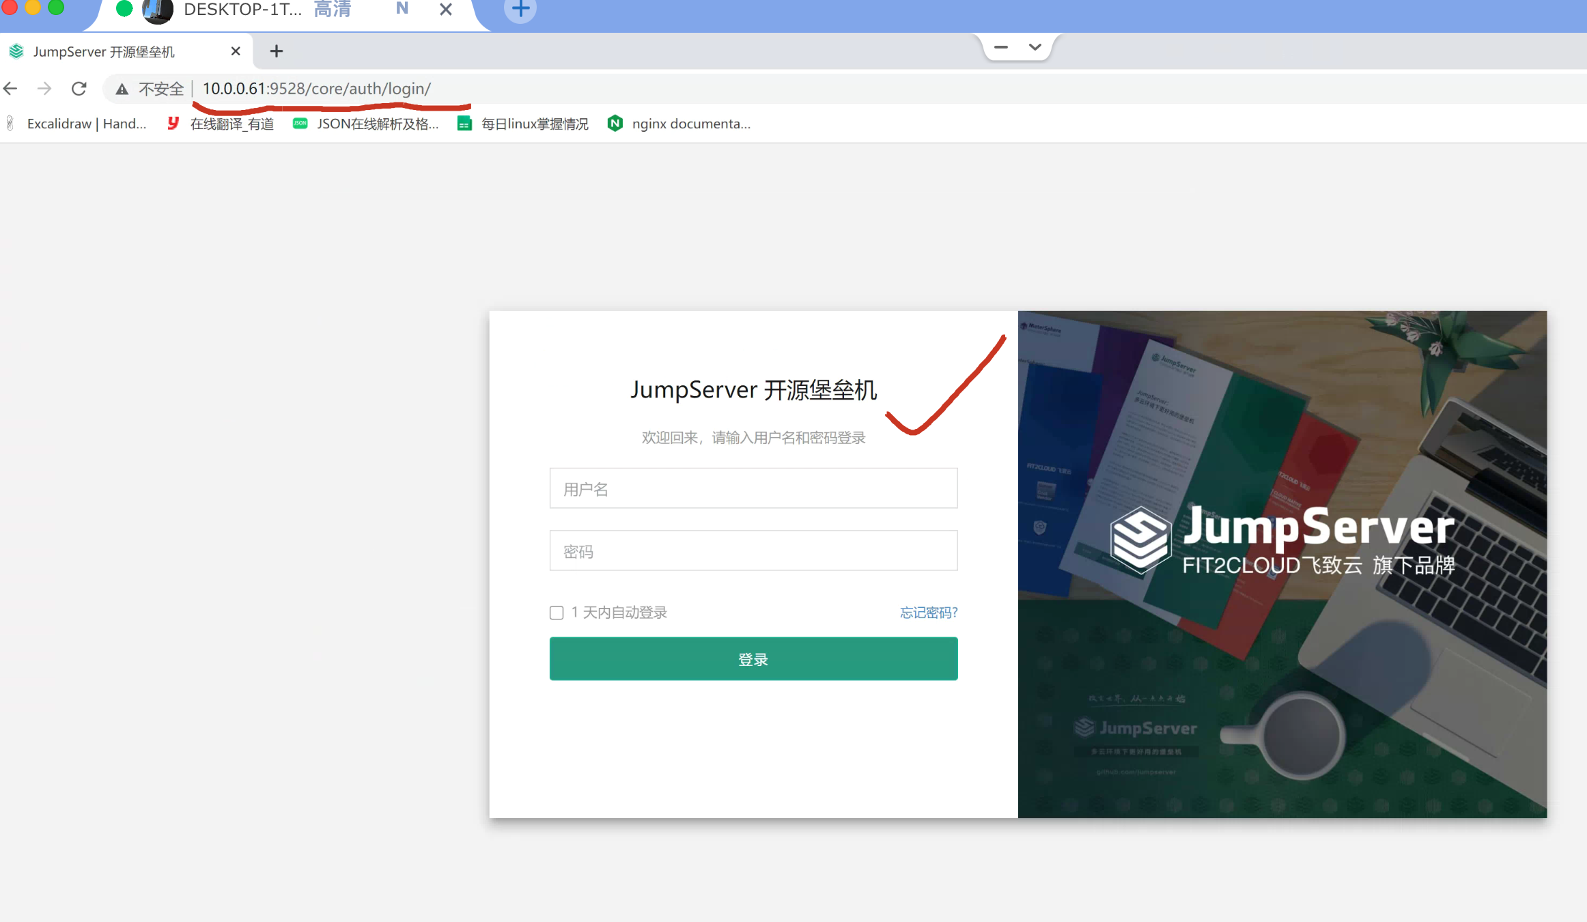Viewport: 1587px width, 922px height.
Task: Reload the page with refresh icon
Action: tap(79, 89)
